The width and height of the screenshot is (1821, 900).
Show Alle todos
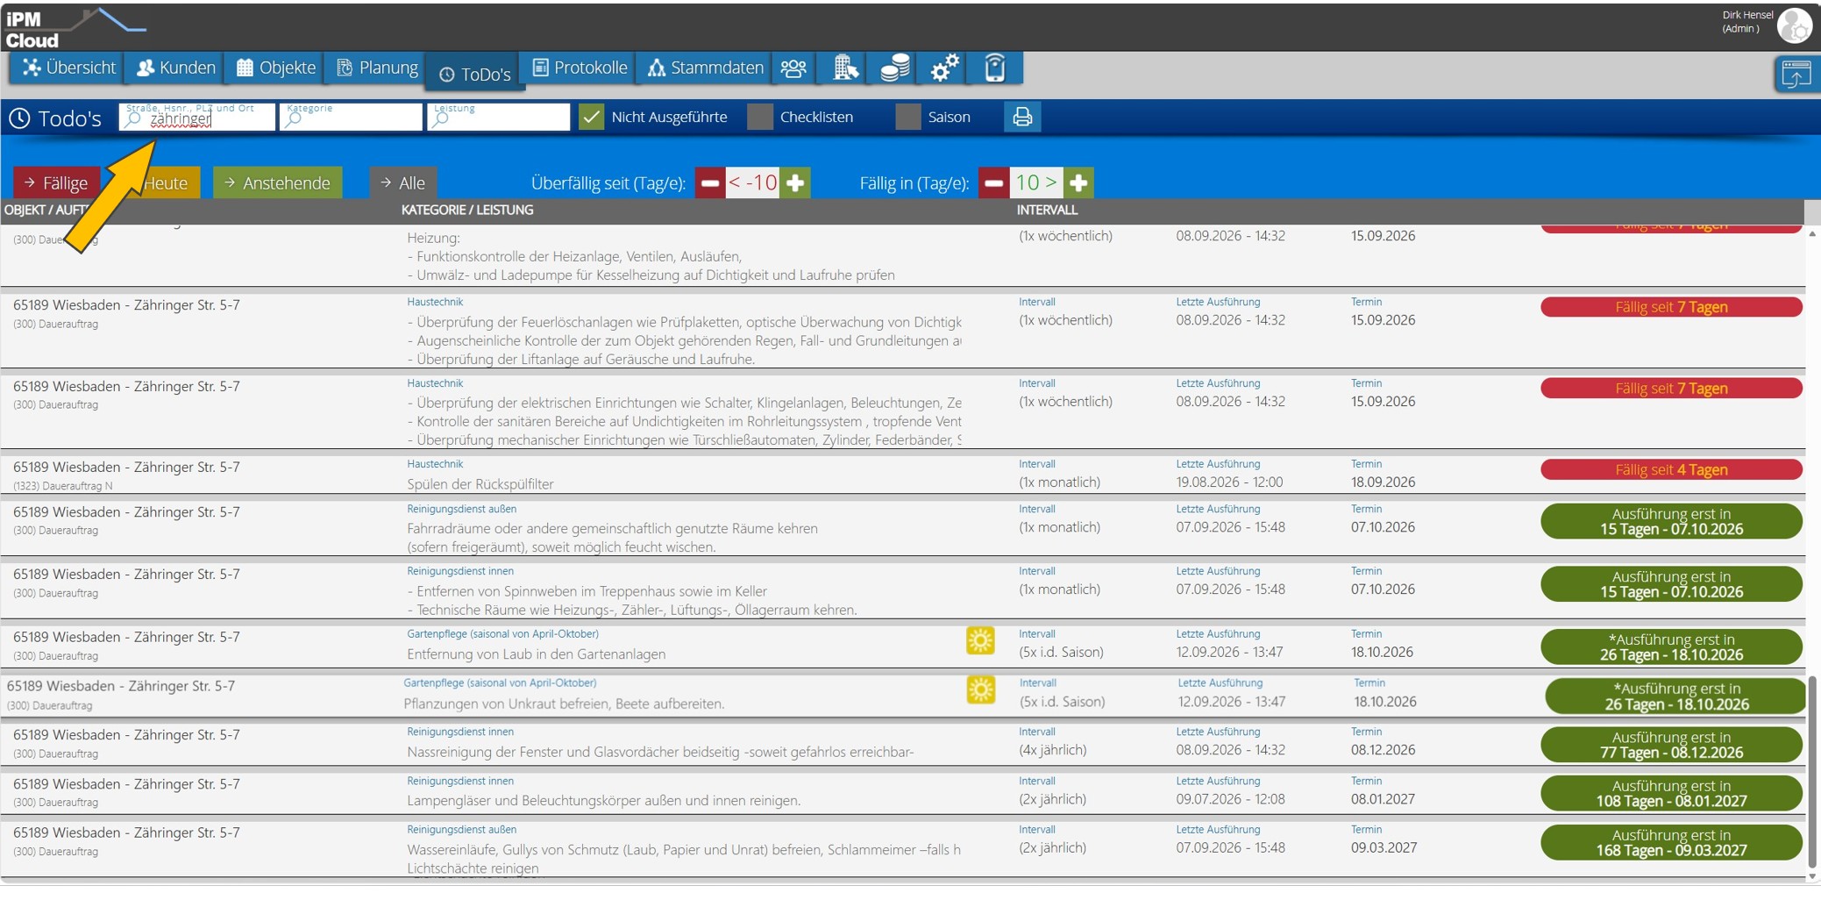pos(402,182)
